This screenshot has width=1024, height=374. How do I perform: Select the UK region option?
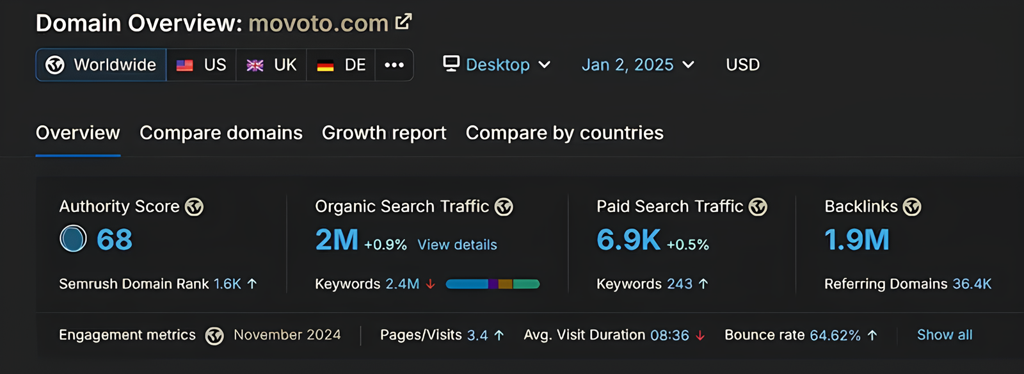click(271, 65)
